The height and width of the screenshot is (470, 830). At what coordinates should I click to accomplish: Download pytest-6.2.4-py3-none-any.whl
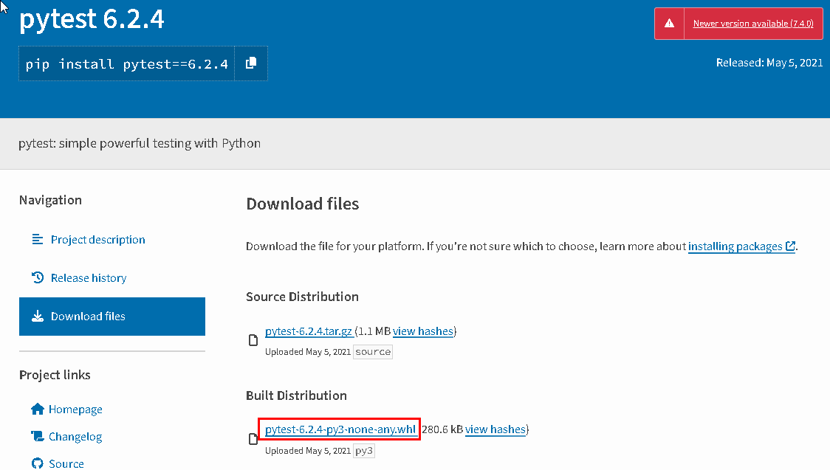coord(340,429)
